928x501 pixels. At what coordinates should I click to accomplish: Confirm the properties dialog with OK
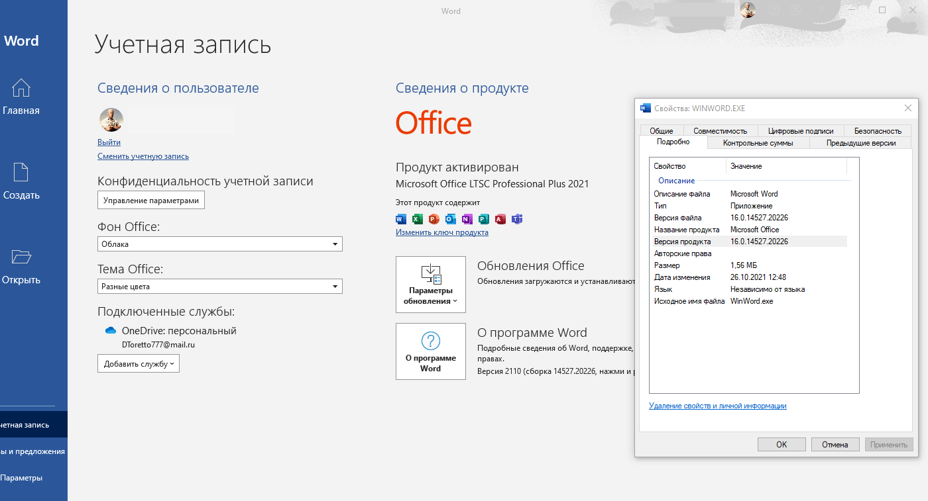tap(782, 445)
